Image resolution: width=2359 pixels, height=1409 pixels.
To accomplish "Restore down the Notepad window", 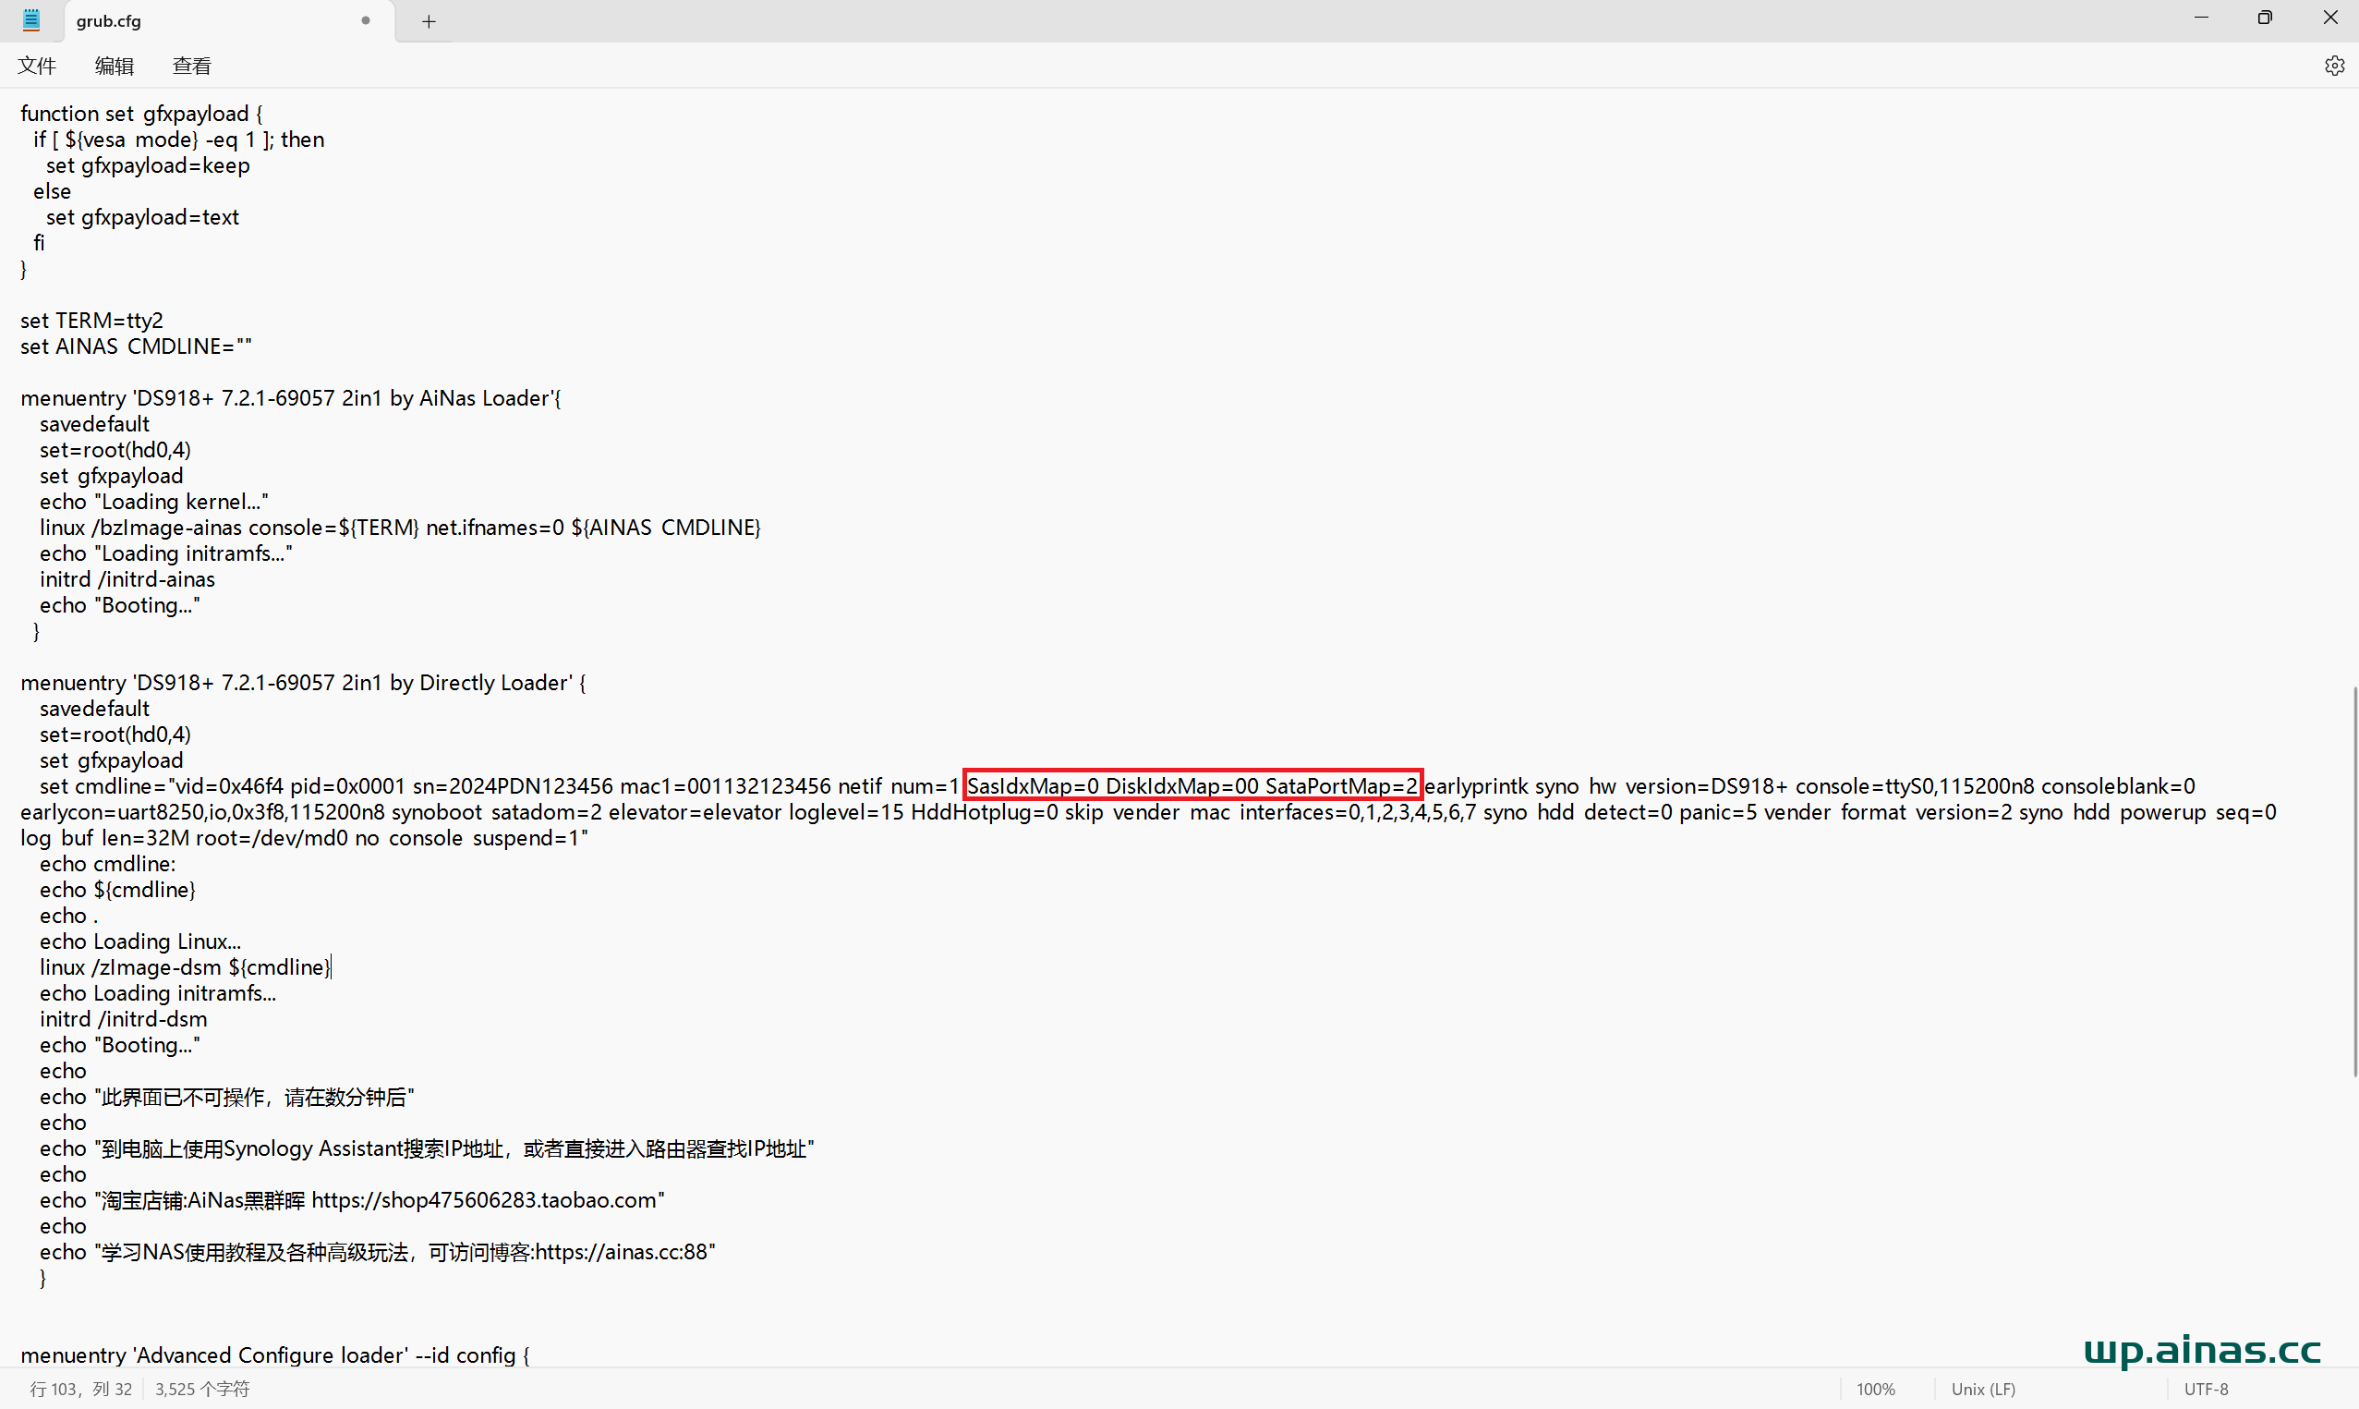I will [x=2264, y=18].
